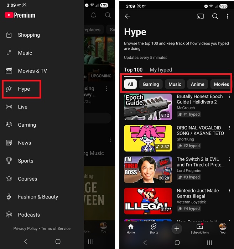
Task: Tap Android recents button on right screen
Action: 209,243
